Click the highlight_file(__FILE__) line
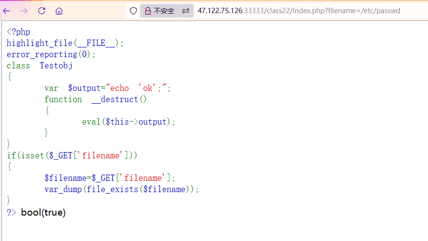Viewport: 428px width, 241px height. pos(65,43)
